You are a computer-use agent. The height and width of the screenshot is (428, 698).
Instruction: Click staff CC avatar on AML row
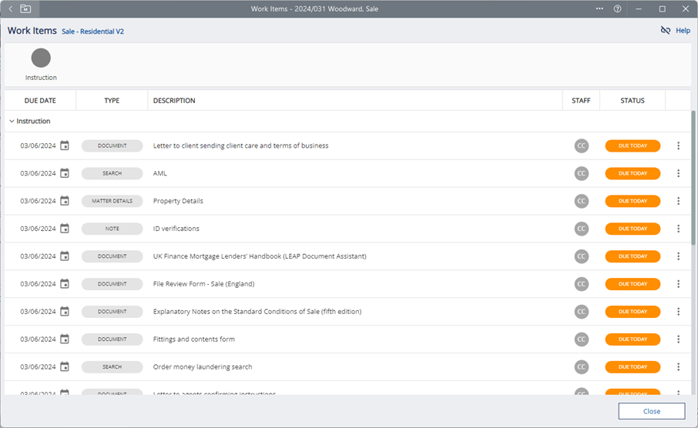(x=581, y=173)
